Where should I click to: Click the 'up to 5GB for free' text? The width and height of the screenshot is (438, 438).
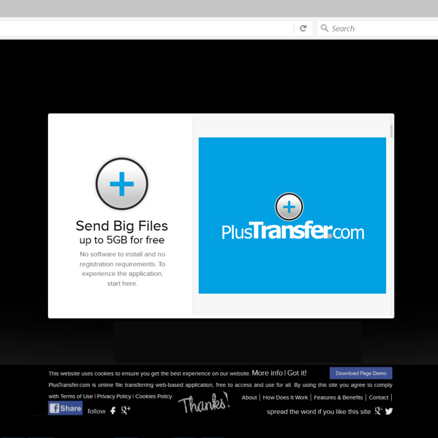[122, 240]
